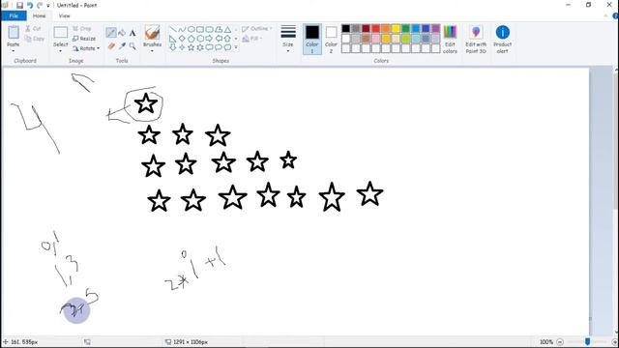Select the Pencil tool

click(x=111, y=33)
